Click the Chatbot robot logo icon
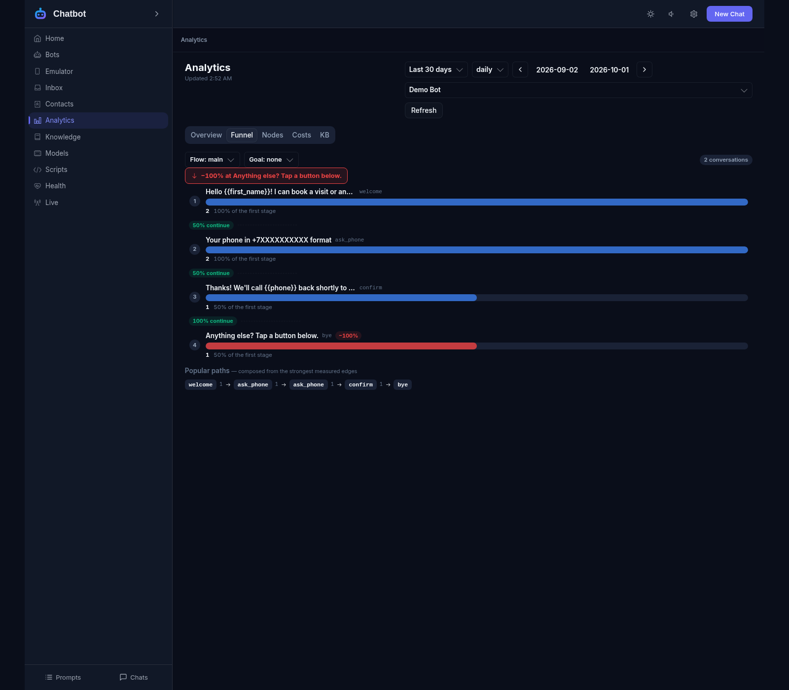Viewport: 789px width, 690px height. pos(40,14)
